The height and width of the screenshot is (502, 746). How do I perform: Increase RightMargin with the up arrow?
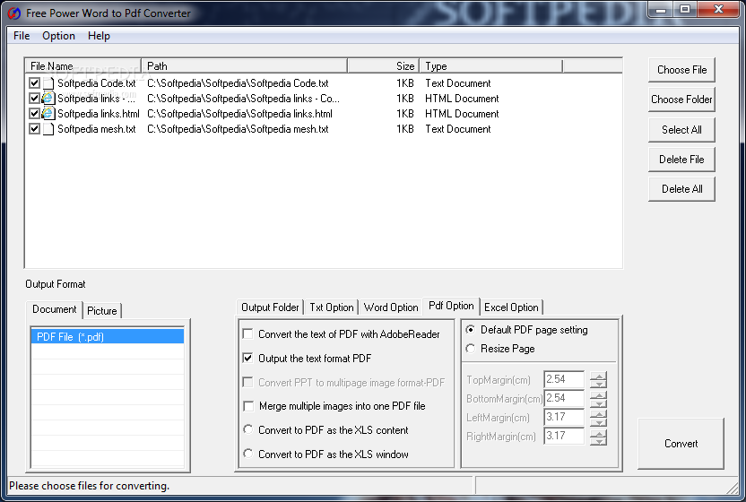599,433
